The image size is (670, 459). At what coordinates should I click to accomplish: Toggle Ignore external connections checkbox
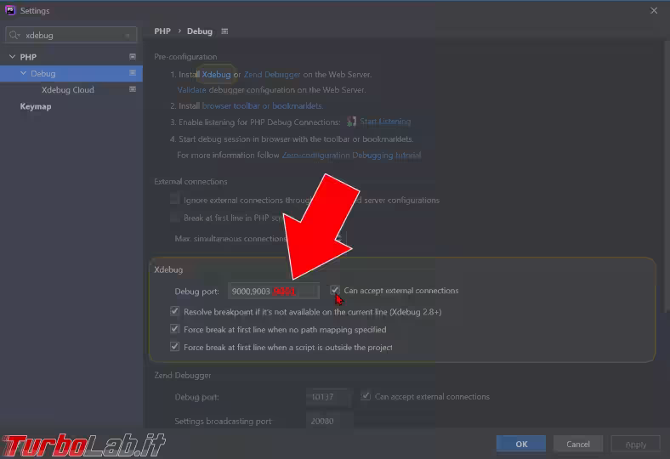[174, 199]
